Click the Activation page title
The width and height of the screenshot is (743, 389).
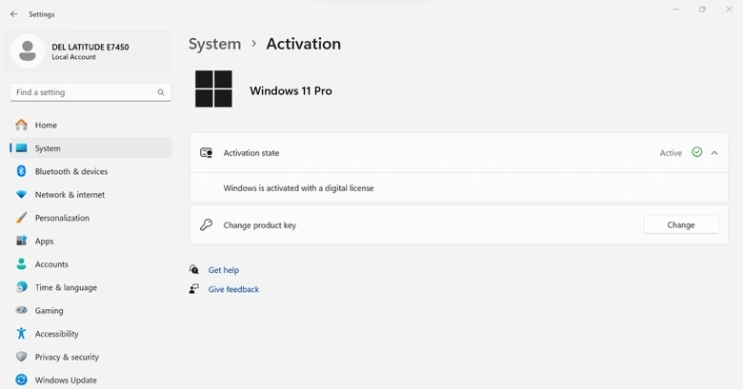point(303,44)
